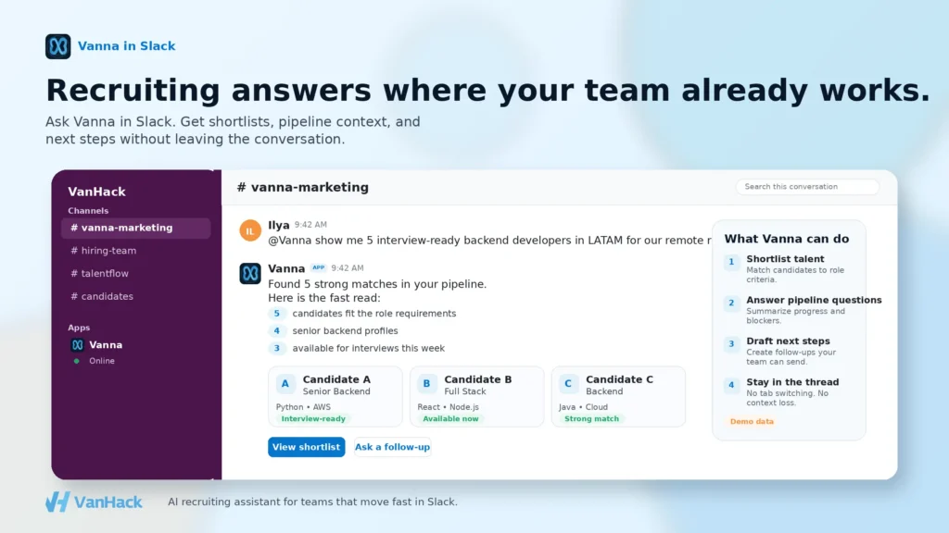Click the Interview-ready status tag
The height and width of the screenshot is (533, 949).
(313, 419)
